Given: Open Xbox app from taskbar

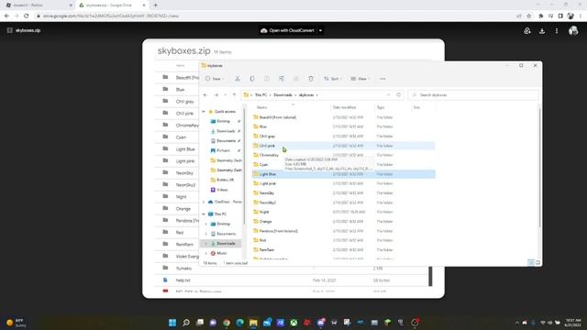Looking at the screenshot, I should point(293,323).
